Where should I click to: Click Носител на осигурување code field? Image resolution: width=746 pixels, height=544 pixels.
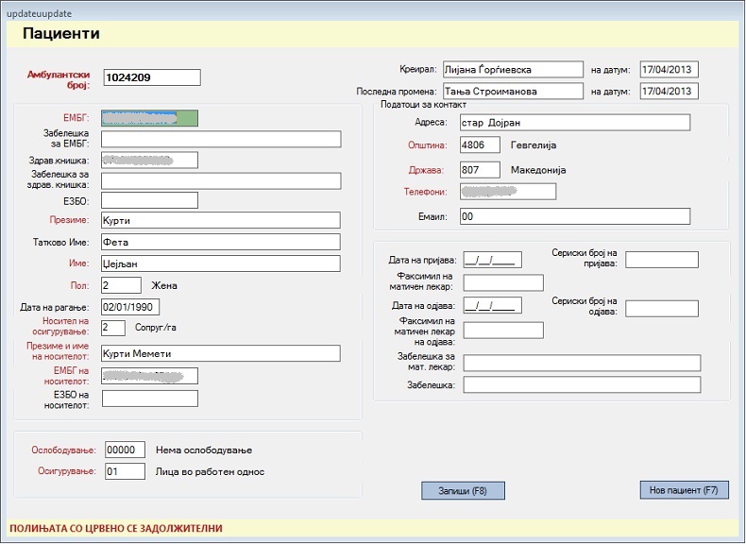(113, 328)
